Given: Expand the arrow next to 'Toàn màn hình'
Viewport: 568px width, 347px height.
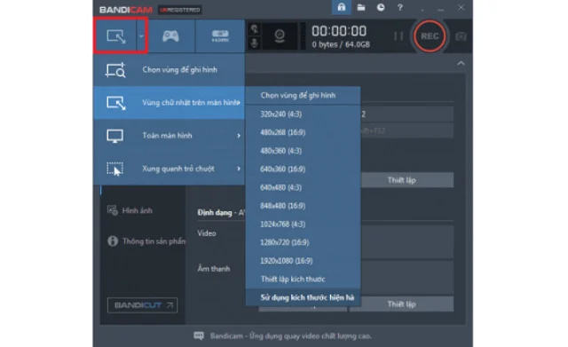Looking at the screenshot, I should (x=239, y=136).
